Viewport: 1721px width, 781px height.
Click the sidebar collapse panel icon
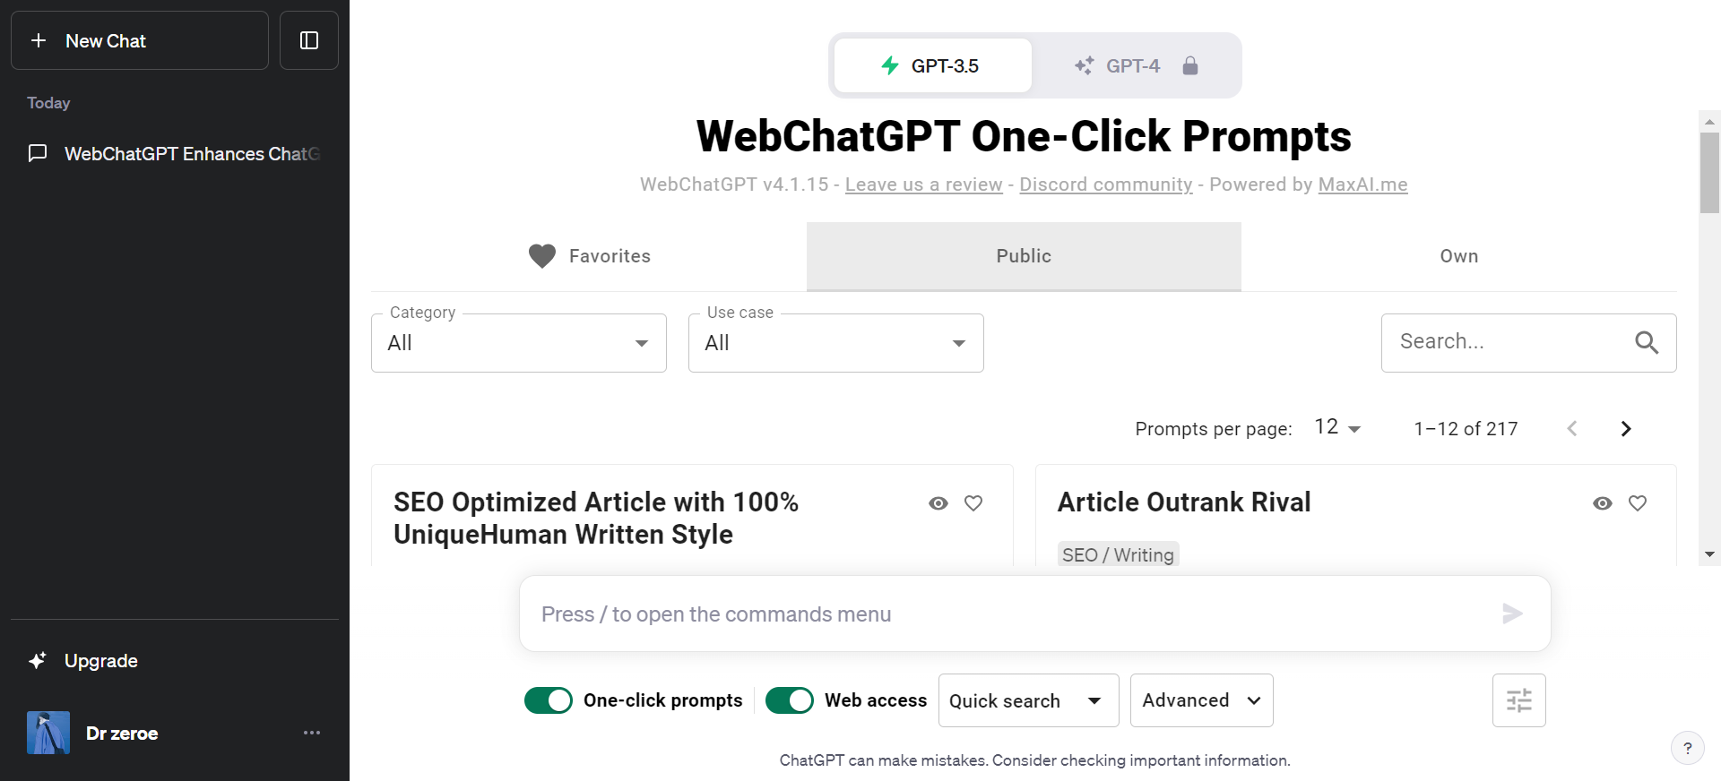coord(309,40)
